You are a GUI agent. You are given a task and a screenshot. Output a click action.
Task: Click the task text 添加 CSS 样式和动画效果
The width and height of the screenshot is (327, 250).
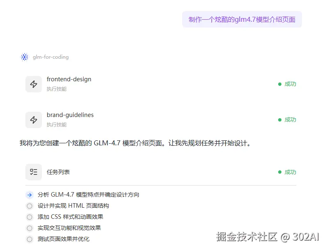pyautogui.click(x=71, y=217)
